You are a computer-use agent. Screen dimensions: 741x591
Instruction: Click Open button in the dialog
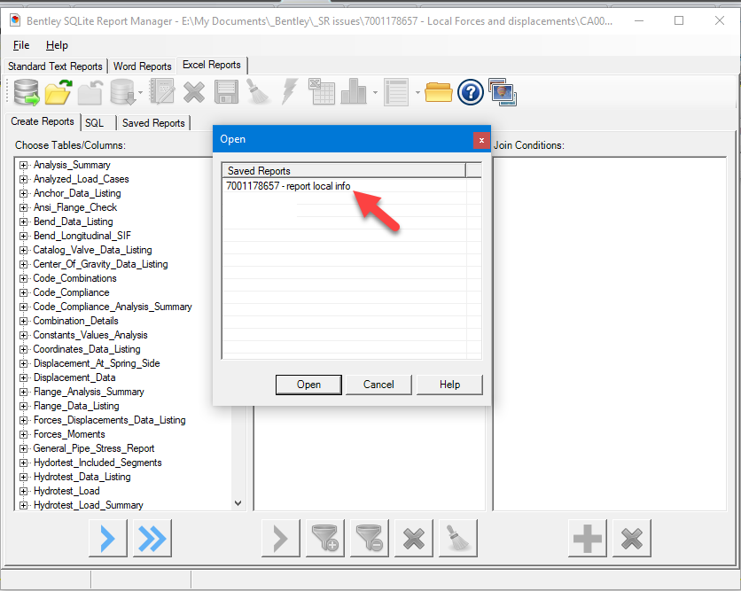(x=308, y=385)
